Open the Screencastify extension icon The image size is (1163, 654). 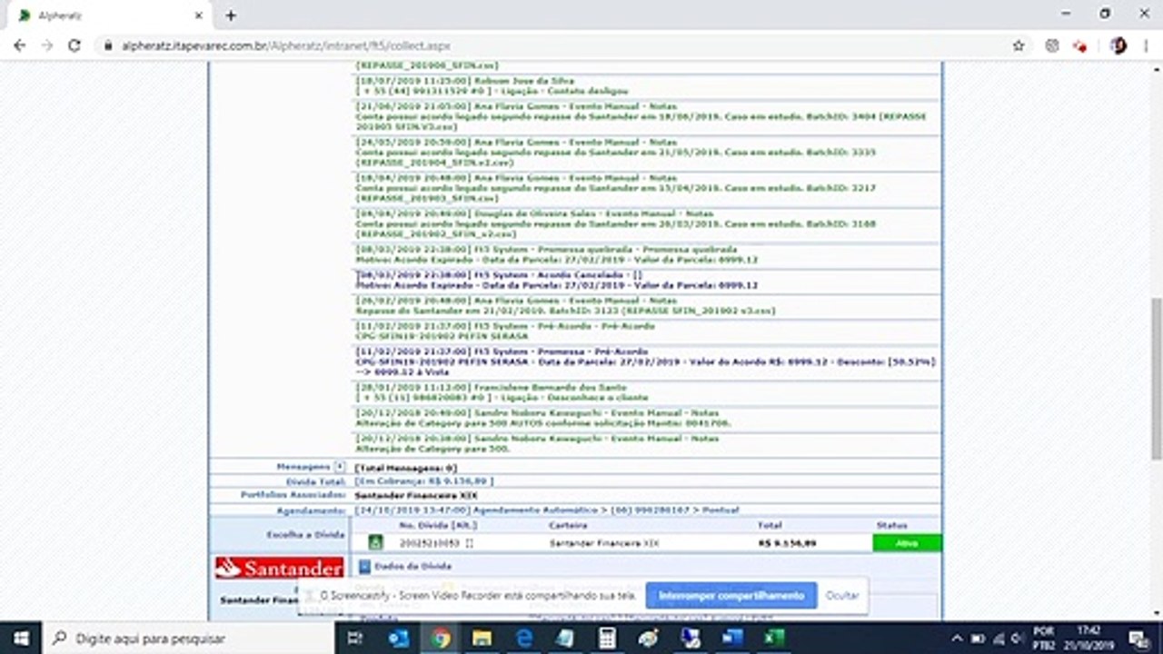[x=1079, y=45]
